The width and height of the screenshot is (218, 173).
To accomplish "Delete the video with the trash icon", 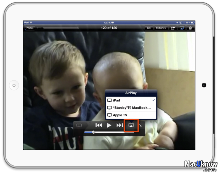I will [x=190, y=28].
